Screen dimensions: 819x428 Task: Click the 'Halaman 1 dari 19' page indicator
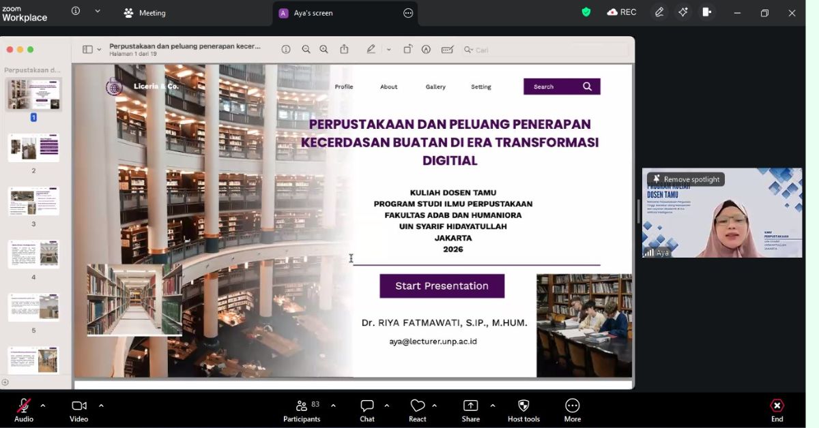coord(133,54)
